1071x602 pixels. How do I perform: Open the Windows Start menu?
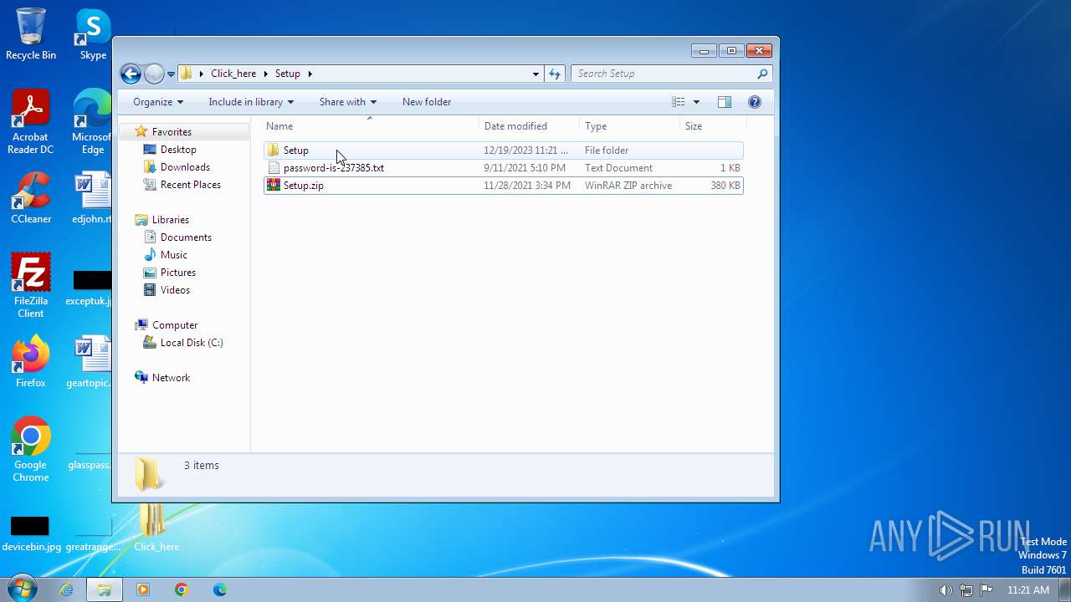click(23, 589)
